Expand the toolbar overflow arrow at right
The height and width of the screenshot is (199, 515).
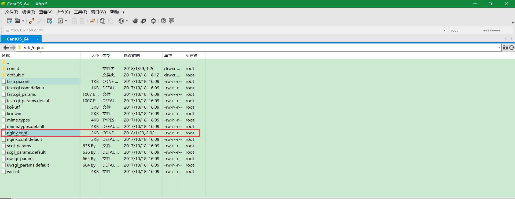point(513,23)
